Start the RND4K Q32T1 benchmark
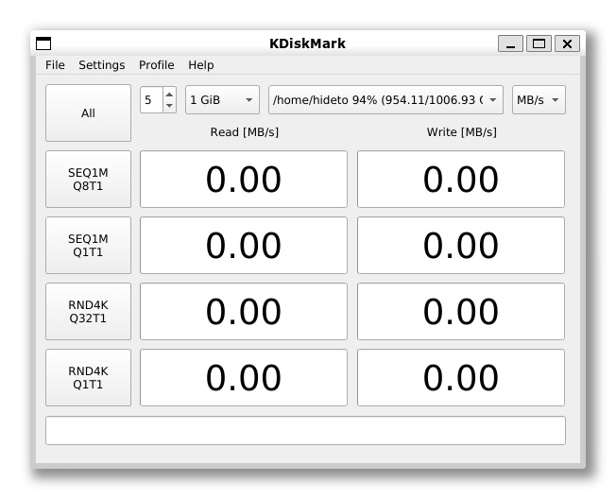This screenshot has width=616, height=499. (x=88, y=311)
